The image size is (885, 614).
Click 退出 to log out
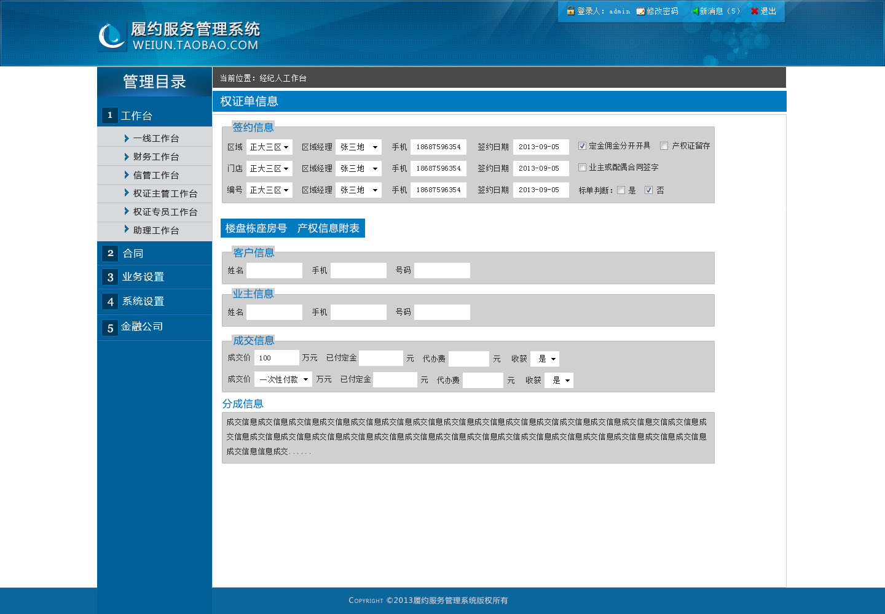tap(768, 11)
